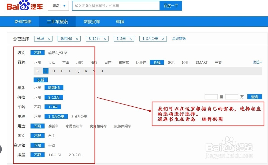Select the 1-3万公里 mileage option
Image resolution: width=268 pixels, height=165 pixels.
tap(56, 116)
